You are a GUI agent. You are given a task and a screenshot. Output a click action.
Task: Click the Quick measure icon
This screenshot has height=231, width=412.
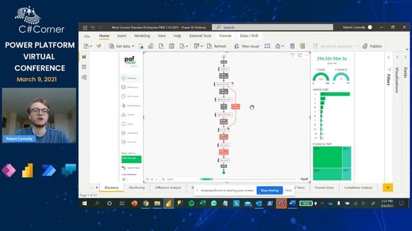(303, 46)
